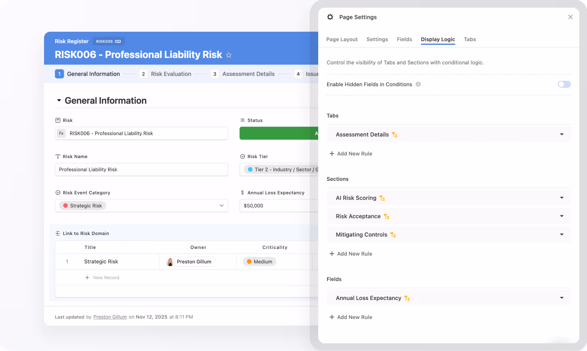Expand the Mitigating Controls section rule
The width and height of the screenshot is (587, 351).
562,235
